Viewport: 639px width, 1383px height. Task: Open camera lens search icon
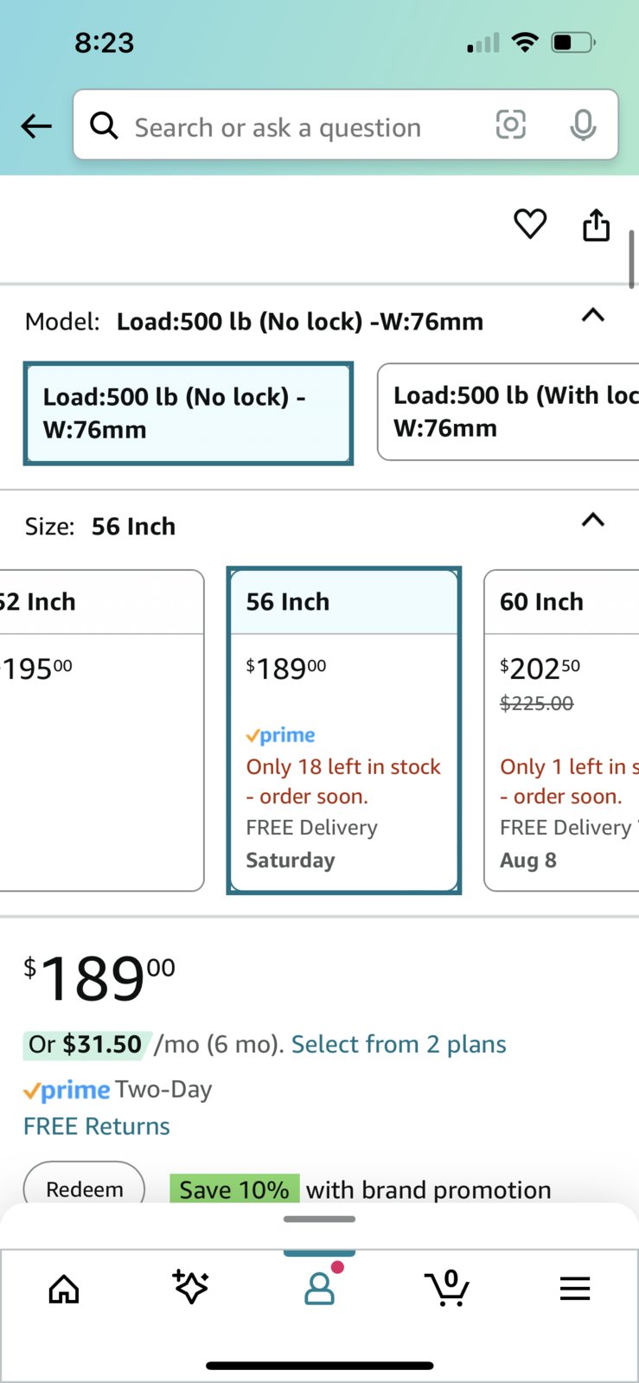[511, 125]
